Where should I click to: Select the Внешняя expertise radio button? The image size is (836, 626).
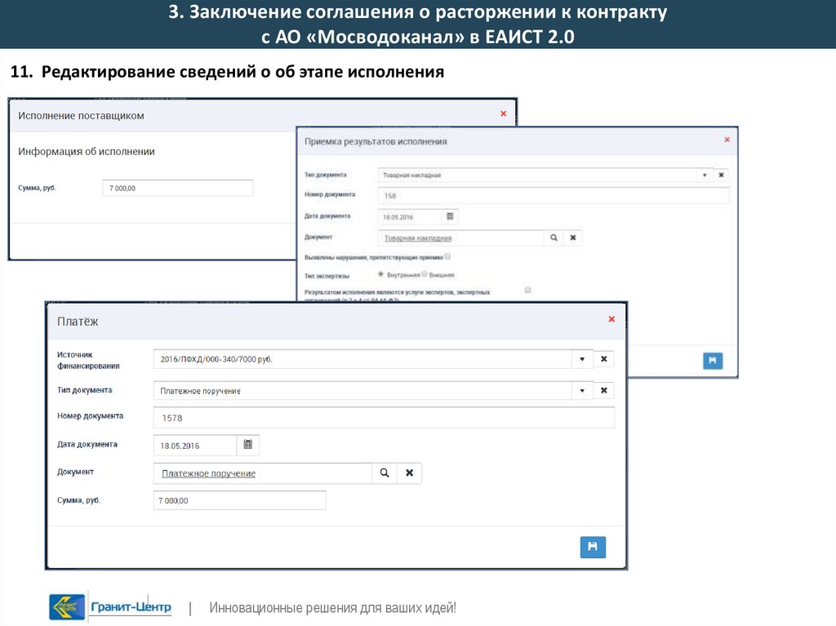(x=425, y=274)
